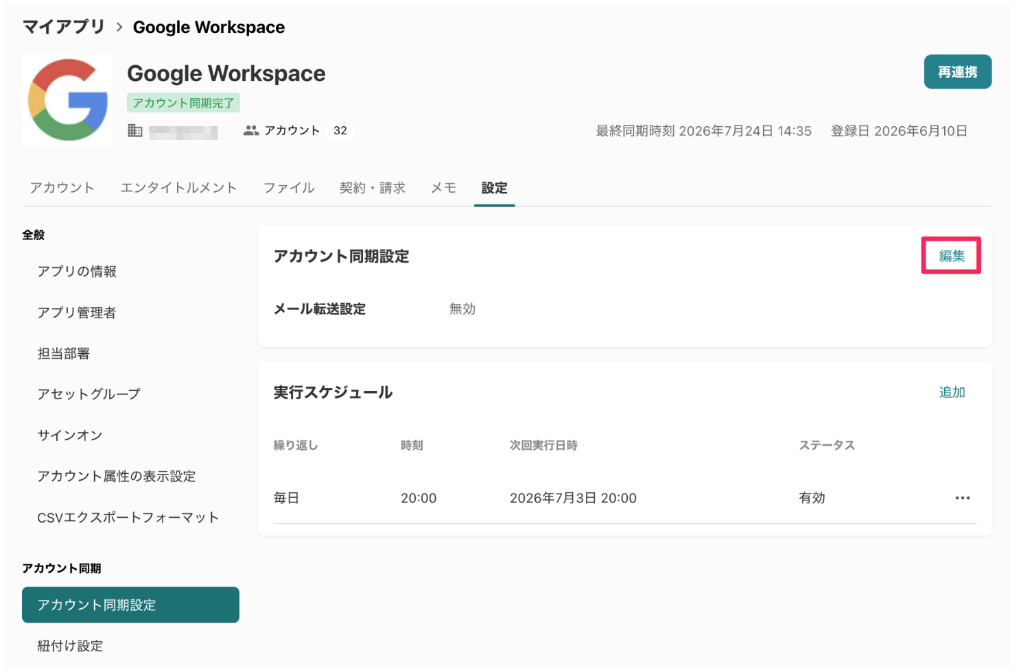Select アセットグループ in sidebar

tap(89, 394)
